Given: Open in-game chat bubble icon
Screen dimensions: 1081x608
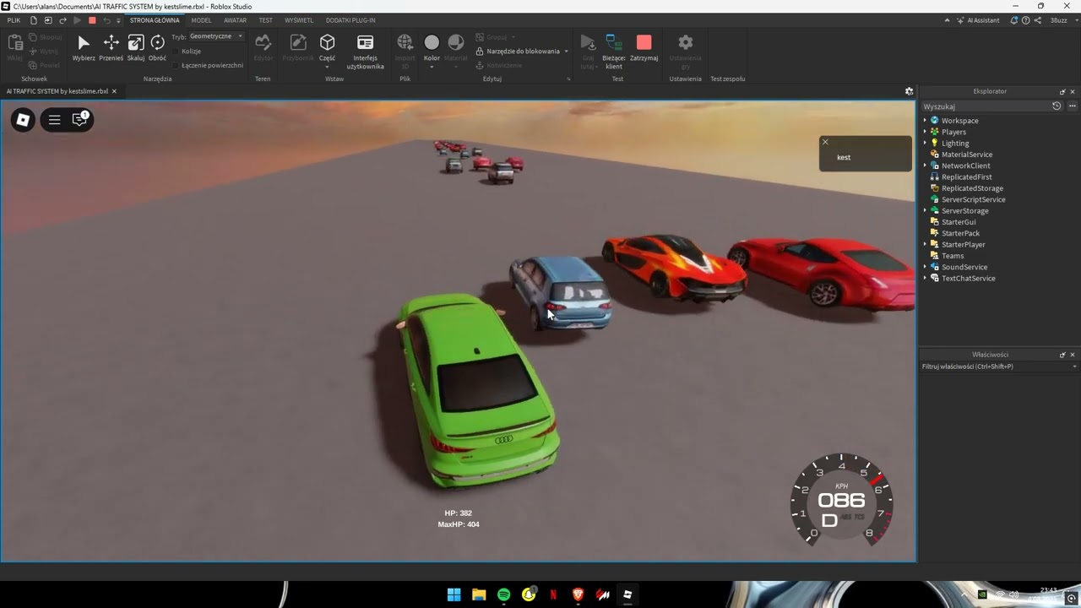Looking at the screenshot, I should coord(79,120).
